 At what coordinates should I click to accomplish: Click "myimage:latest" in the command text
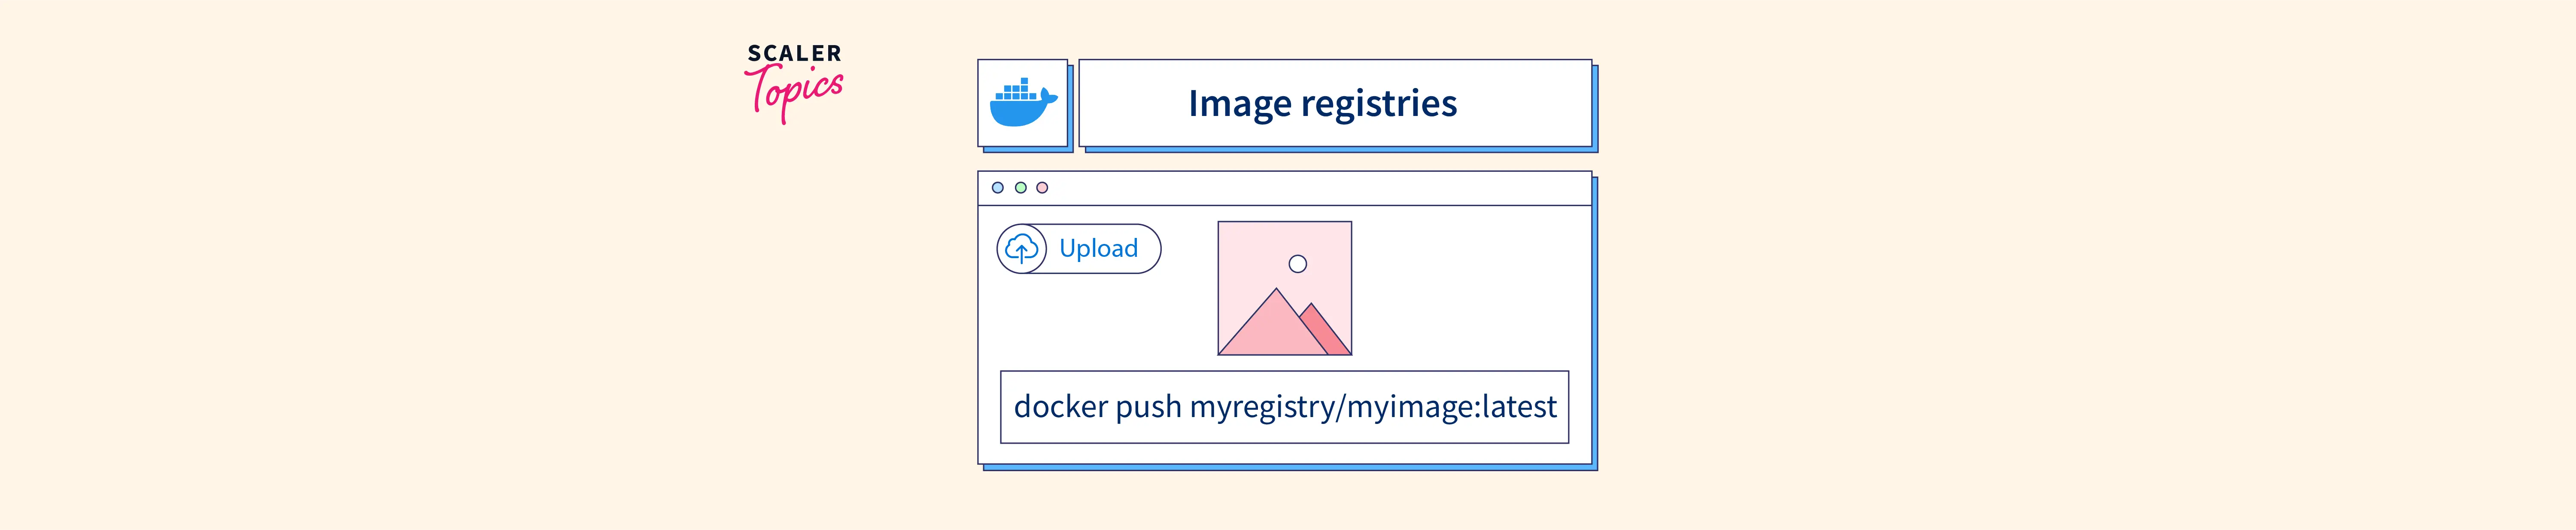[1451, 407]
